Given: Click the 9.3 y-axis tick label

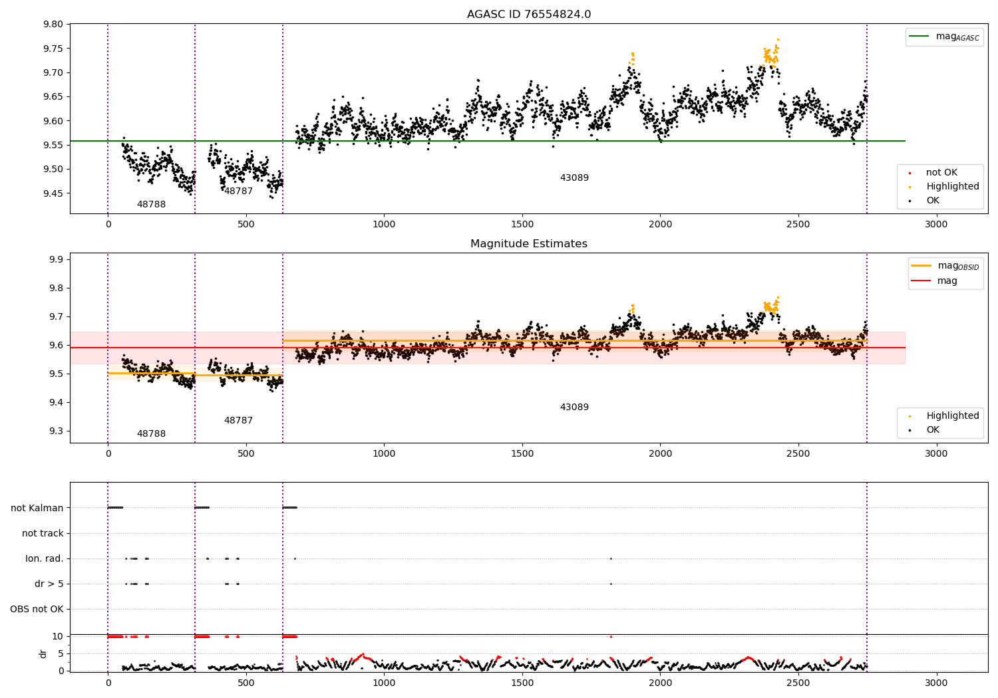Looking at the screenshot, I should pos(56,431).
